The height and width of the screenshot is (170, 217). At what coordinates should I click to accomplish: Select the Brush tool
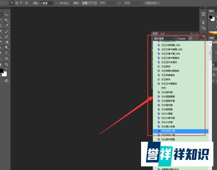[7, 31]
